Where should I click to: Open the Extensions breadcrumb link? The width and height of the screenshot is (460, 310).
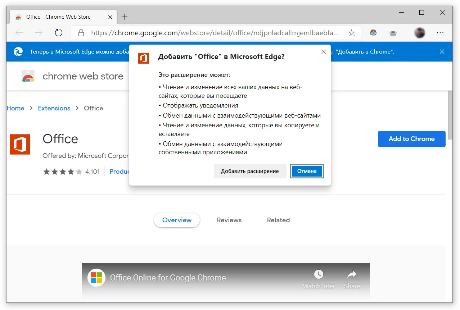(54, 108)
